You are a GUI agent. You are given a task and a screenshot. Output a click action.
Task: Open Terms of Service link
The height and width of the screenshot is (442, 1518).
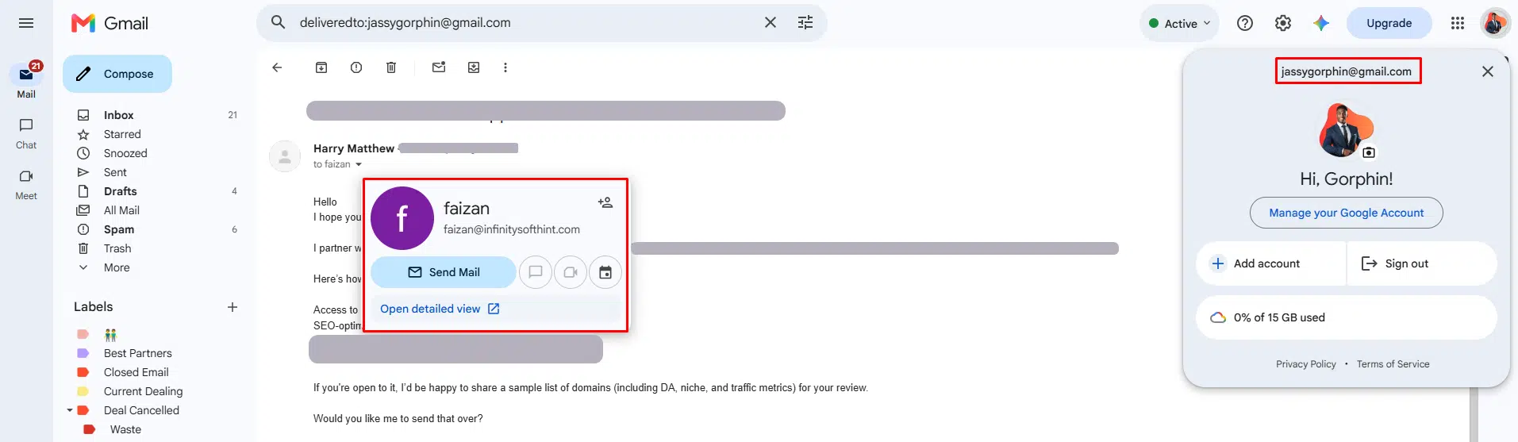(1393, 364)
